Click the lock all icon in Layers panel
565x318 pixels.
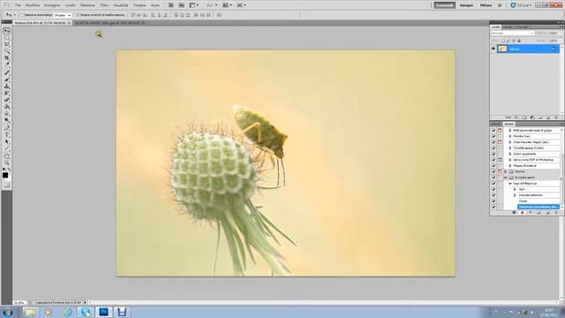point(519,41)
